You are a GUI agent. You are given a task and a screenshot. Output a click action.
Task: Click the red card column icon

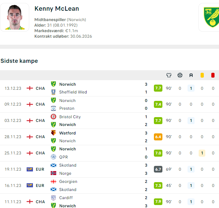click(213, 75)
